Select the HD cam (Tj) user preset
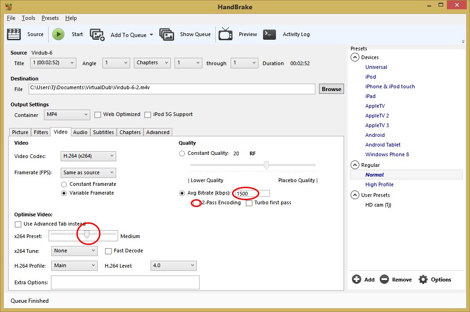This screenshot has width=470, height=312. [378, 205]
